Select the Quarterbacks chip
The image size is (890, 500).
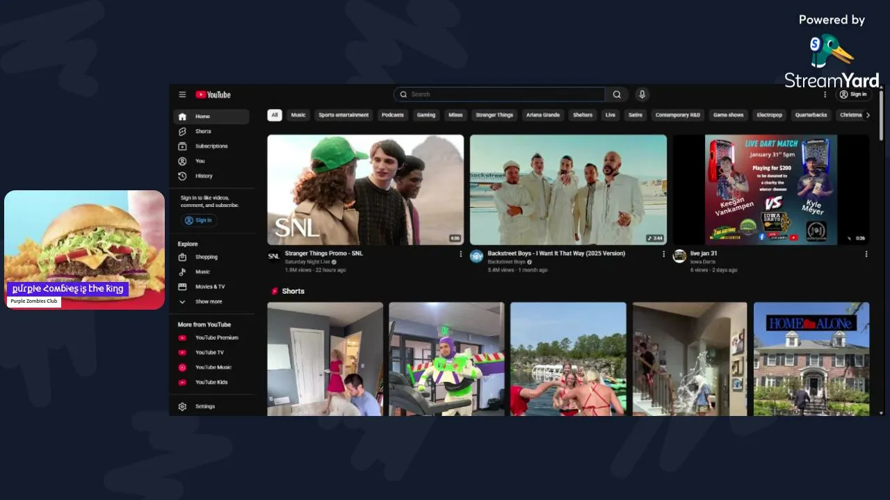coord(811,115)
